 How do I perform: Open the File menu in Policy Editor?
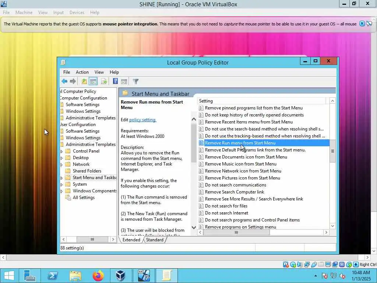coord(67,72)
